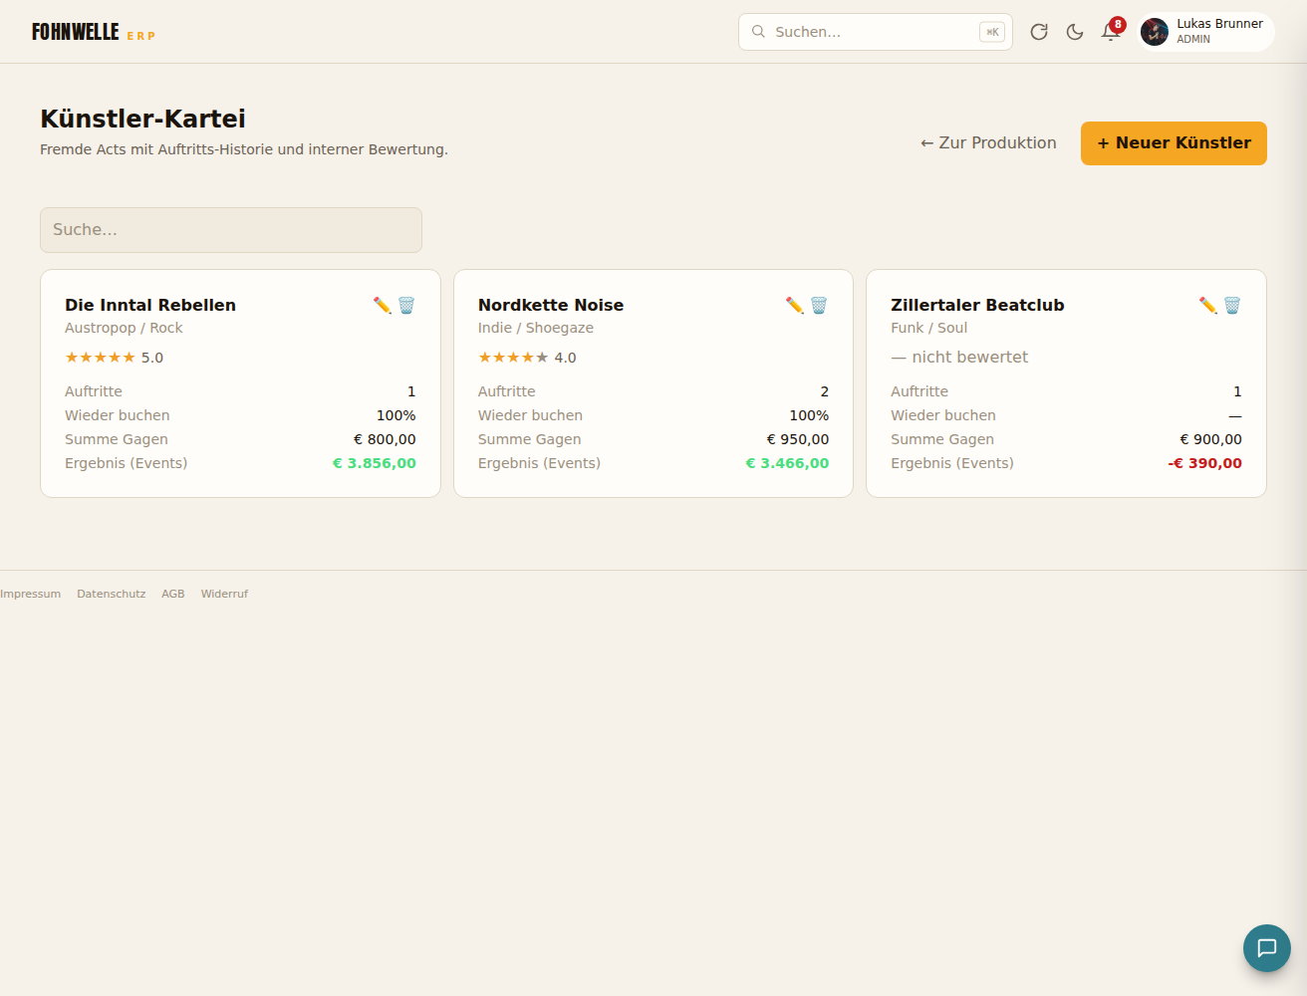This screenshot has width=1307, height=996.
Task: Click the nicht bewertet label
Action: (x=959, y=358)
